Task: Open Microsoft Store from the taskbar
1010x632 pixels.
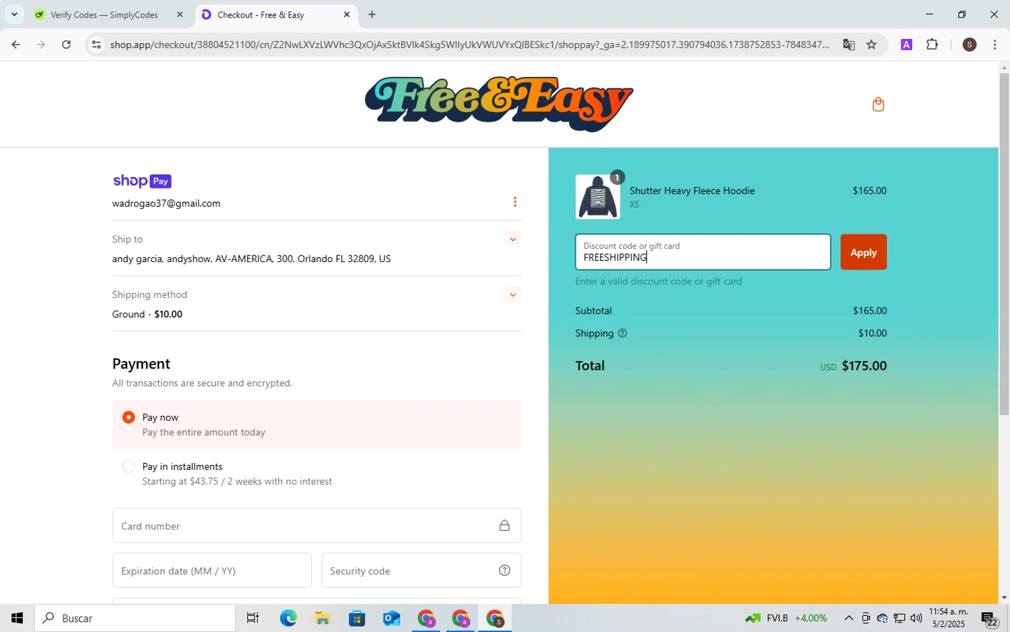Action: point(357,618)
